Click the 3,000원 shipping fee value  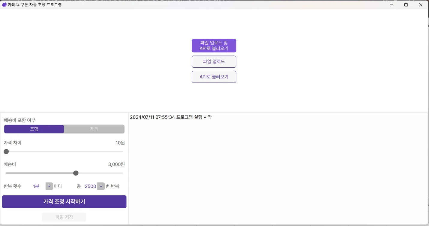116,164
